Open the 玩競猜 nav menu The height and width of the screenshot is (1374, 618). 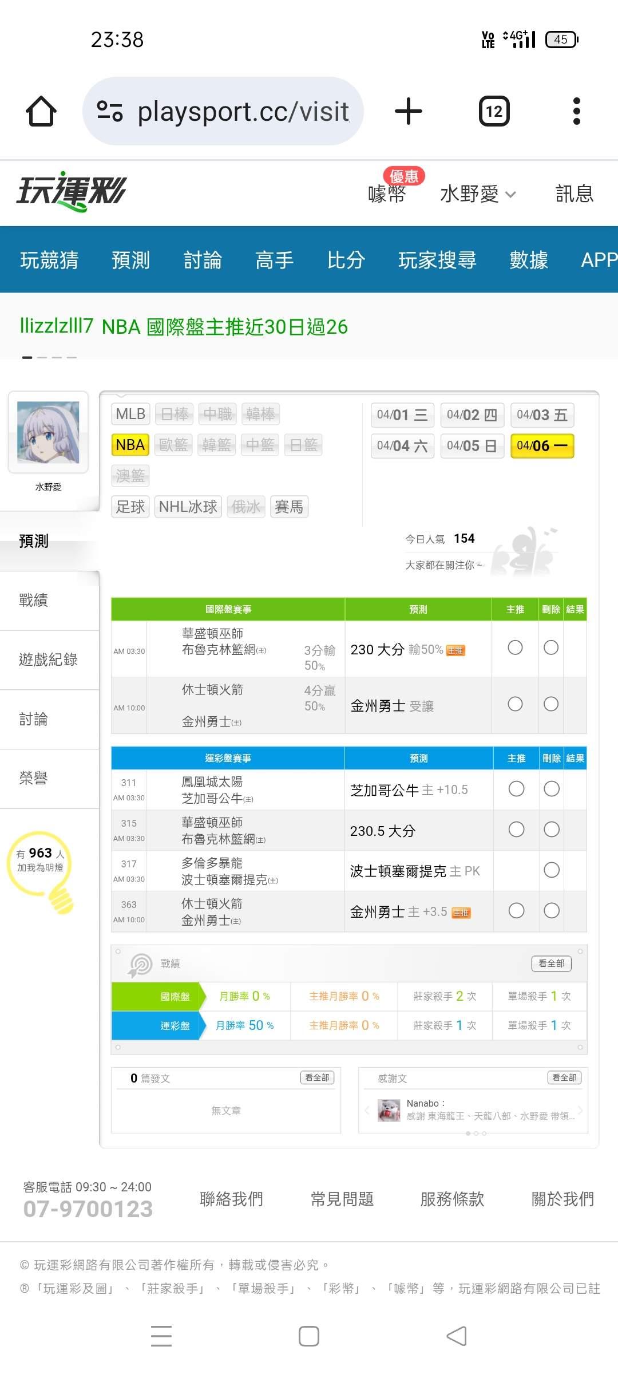pyautogui.click(x=49, y=260)
